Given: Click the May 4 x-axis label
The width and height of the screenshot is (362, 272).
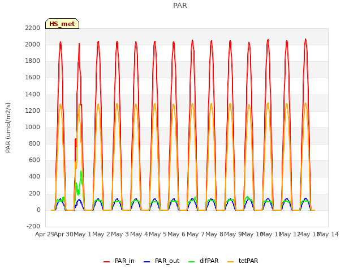Looking at the screenshot, I should point(139,234).
